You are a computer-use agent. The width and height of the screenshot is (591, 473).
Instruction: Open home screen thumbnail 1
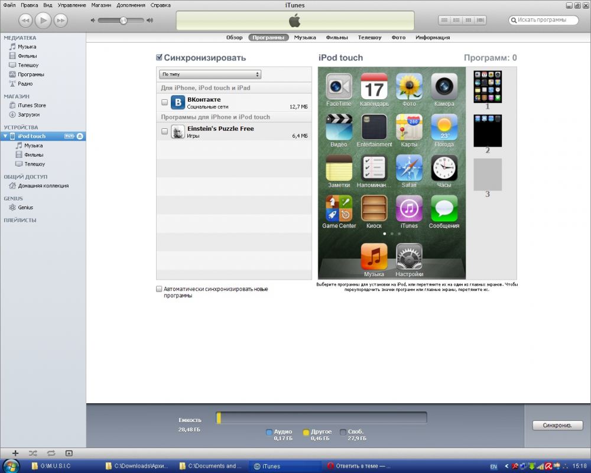(x=488, y=86)
